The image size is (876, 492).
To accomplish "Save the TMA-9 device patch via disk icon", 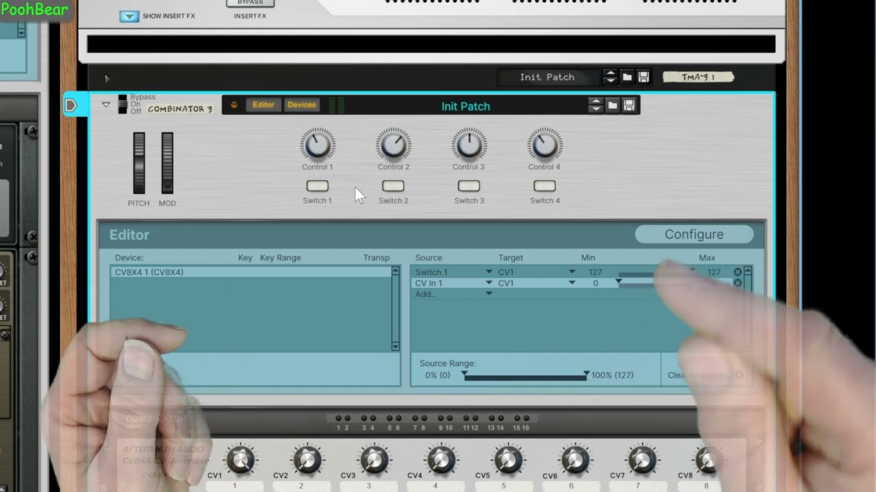I will 643,77.
